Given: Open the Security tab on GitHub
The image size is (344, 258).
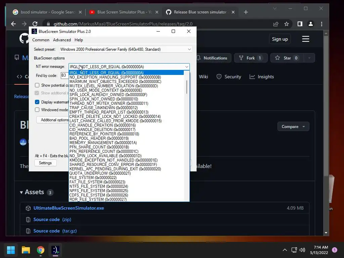Looking at the screenshot, I should (229, 77).
